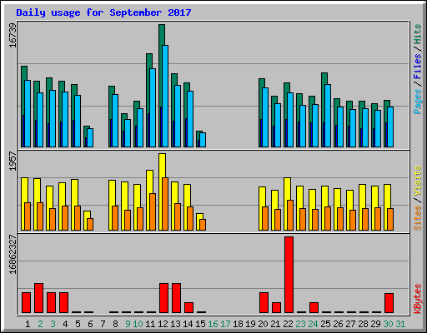The image size is (427, 333).
Task: Click day label 8 on the x-axis
Action: tap(115, 324)
